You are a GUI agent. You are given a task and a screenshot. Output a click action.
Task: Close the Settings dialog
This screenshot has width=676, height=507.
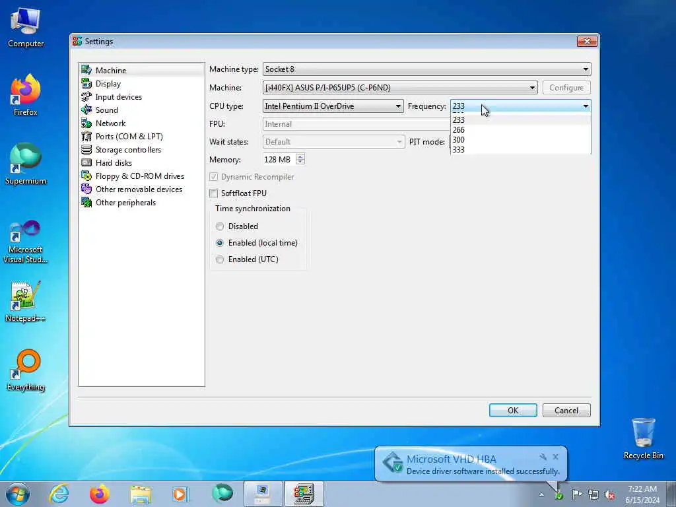coord(587,42)
